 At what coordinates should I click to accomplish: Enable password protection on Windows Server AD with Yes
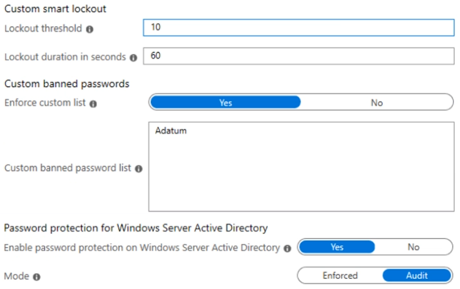(337, 247)
